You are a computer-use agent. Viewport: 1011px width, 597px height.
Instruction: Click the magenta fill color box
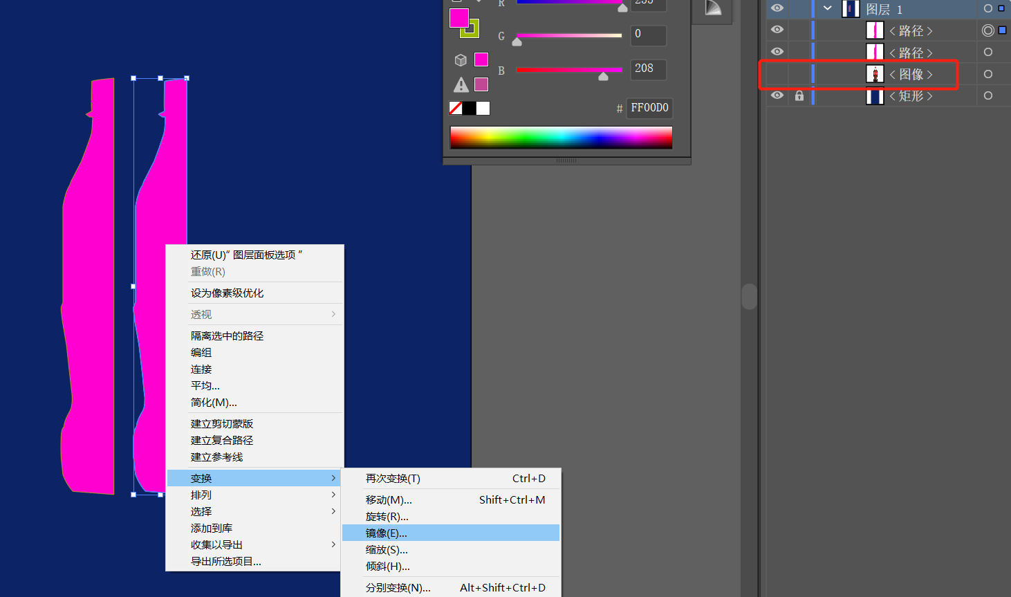[x=459, y=18]
